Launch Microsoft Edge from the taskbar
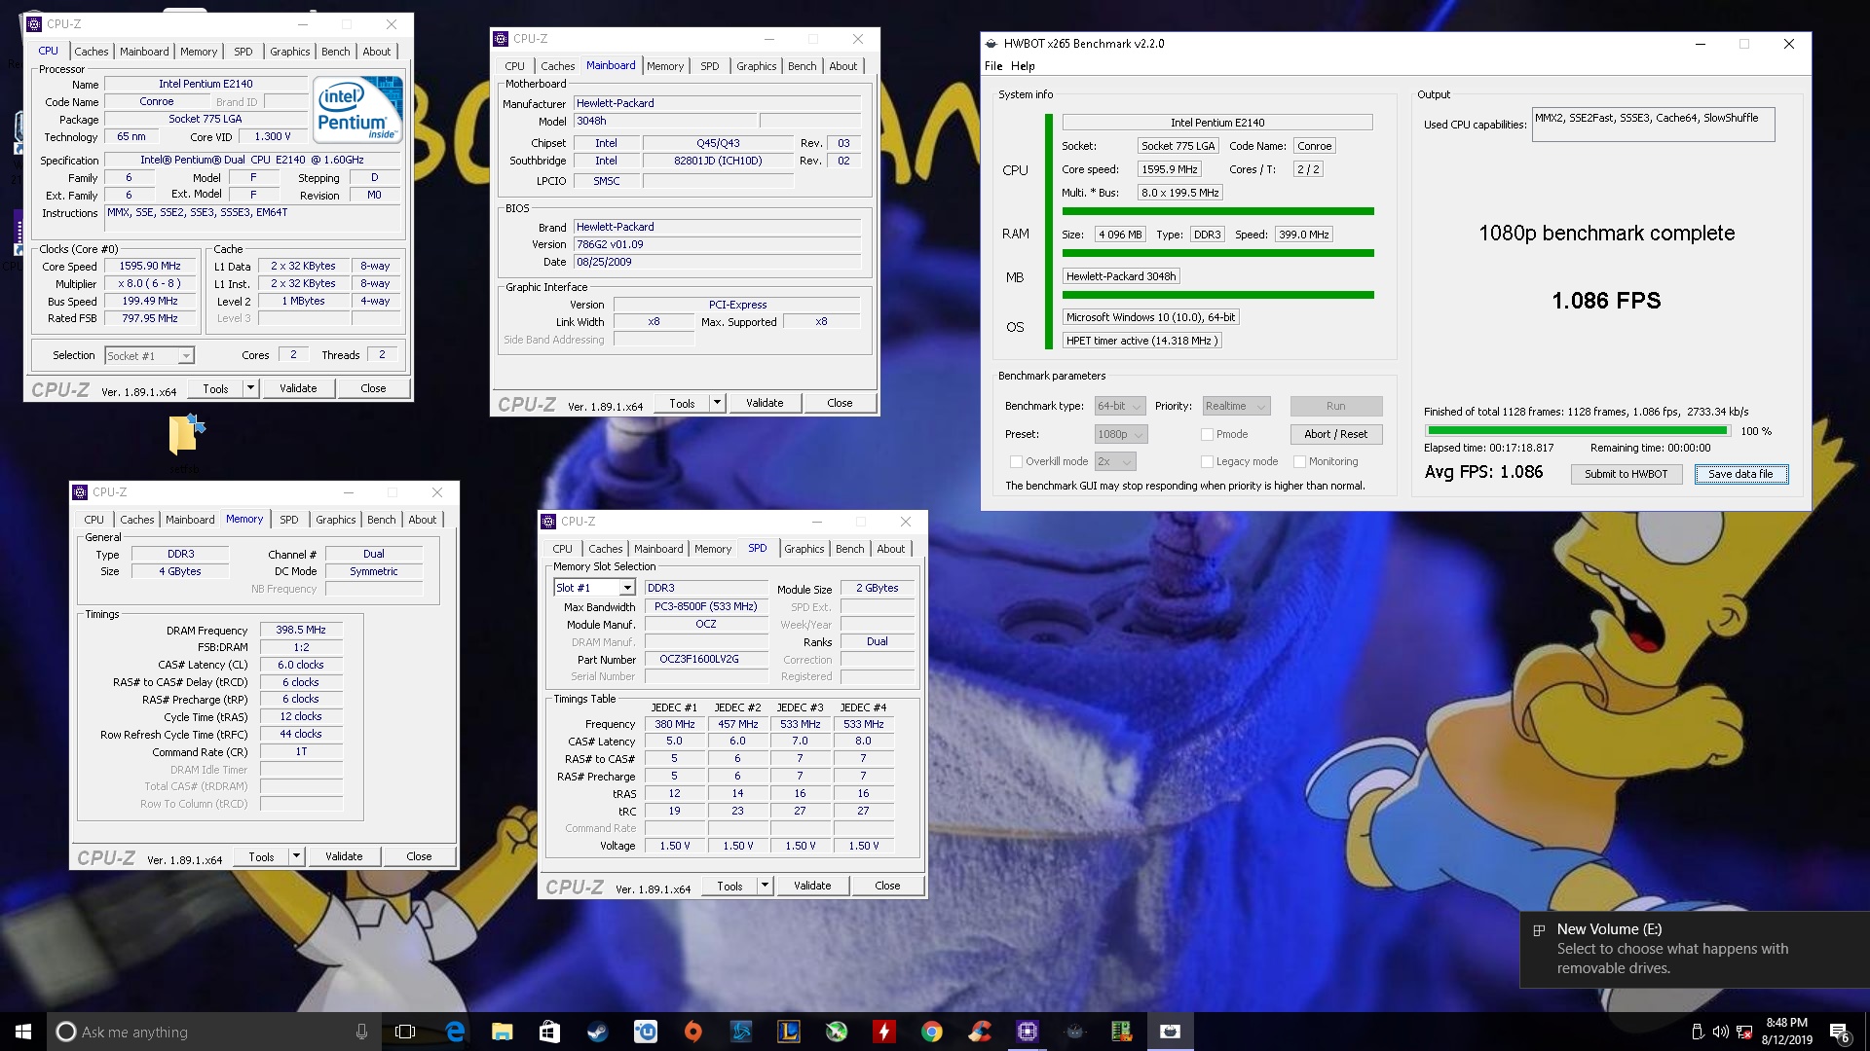The height and width of the screenshot is (1051, 1870). pyautogui.click(x=455, y=1032)
